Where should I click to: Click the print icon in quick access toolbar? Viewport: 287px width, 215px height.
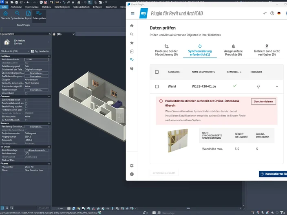(41, 2)
